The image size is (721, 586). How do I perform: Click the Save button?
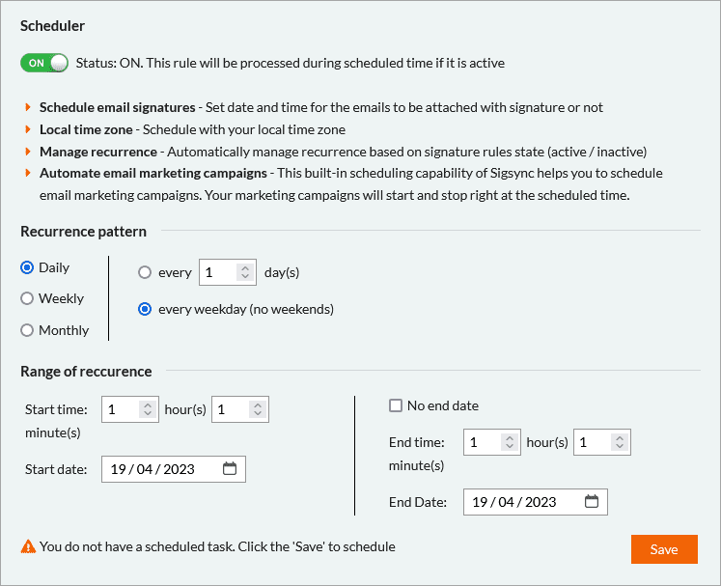pyautogui.click(x=664, y=549)
